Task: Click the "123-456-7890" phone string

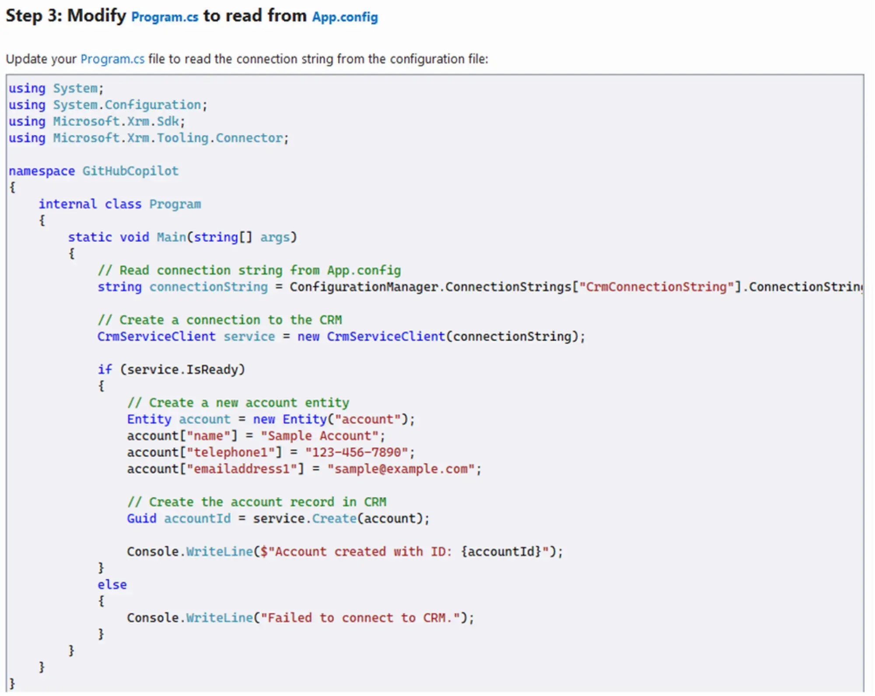Action: (x=356, y=453)
